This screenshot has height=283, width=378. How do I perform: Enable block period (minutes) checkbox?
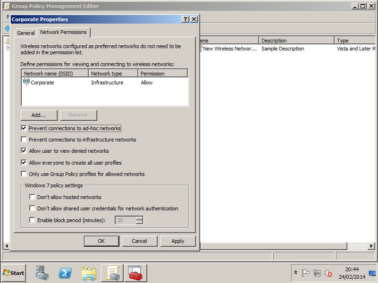pos(32,220)
